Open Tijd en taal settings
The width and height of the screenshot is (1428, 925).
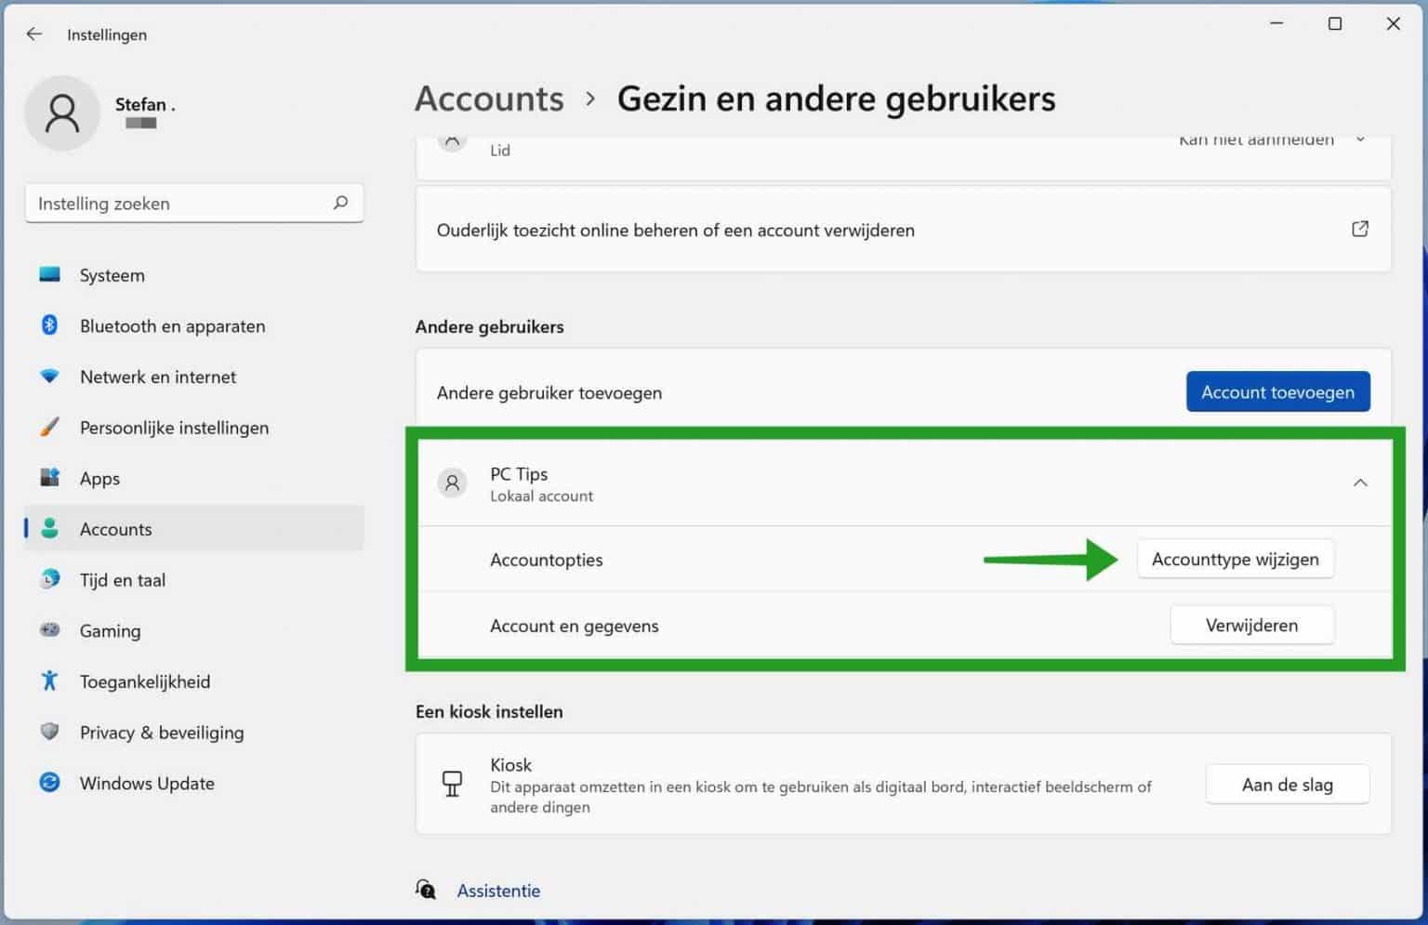point(122,579)
